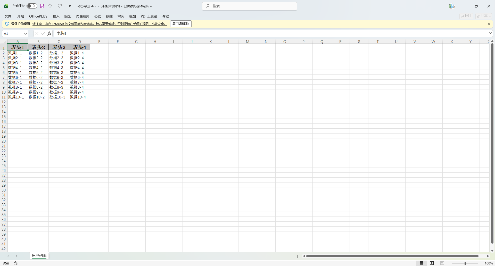
Task: Select Normal view icon in status bar
Action: pyautogui.click(x=421, y=263)
